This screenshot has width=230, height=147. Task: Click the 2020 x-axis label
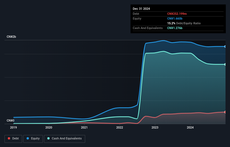click(x=49, y=127)
